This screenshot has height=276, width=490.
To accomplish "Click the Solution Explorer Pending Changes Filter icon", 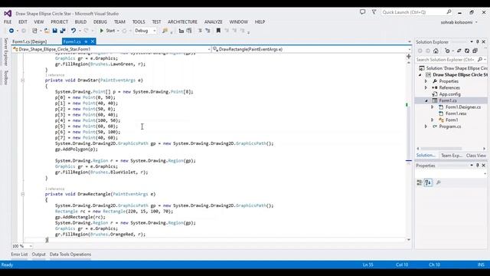I will [447, 51].
